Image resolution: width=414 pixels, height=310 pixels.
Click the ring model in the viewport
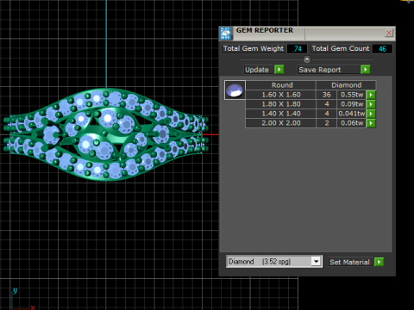coord(106,134)
